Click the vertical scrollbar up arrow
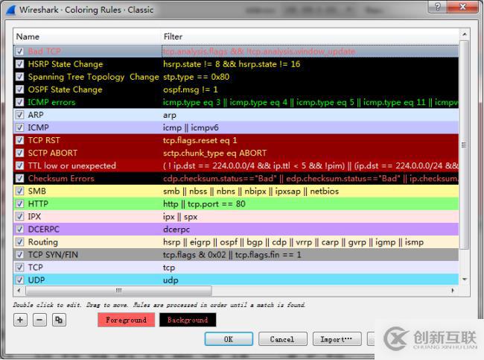The width and height of the screenshot is (484, 360). (465, 34)
